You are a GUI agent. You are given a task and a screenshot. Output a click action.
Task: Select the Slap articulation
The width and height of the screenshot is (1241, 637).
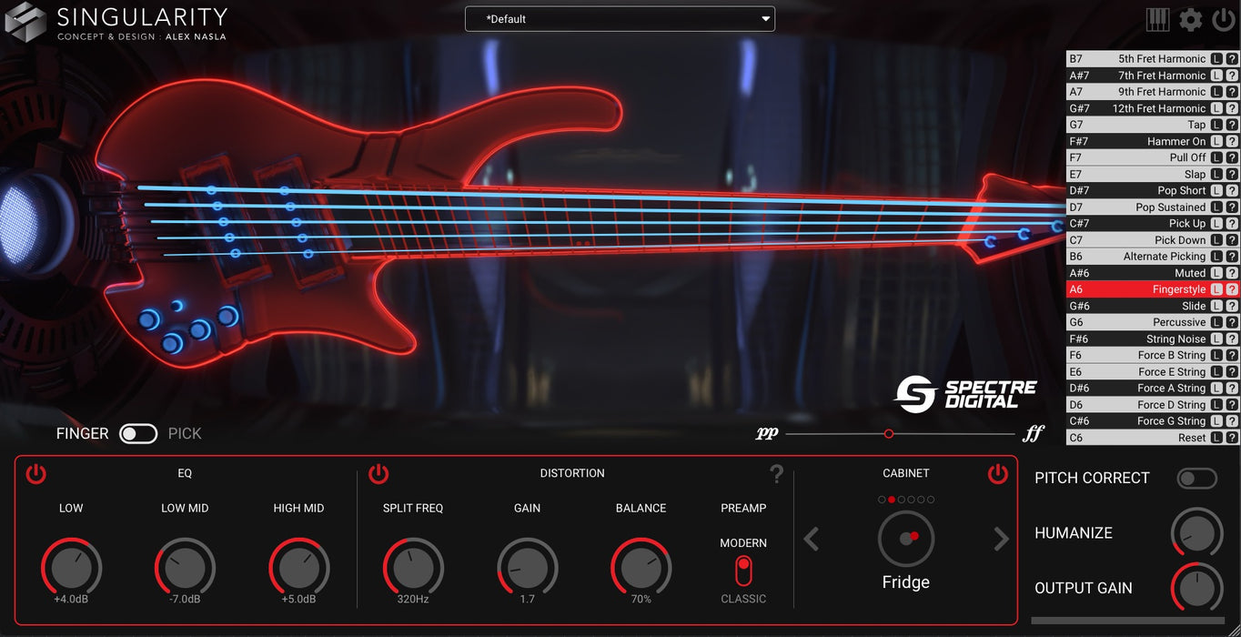1146,174
